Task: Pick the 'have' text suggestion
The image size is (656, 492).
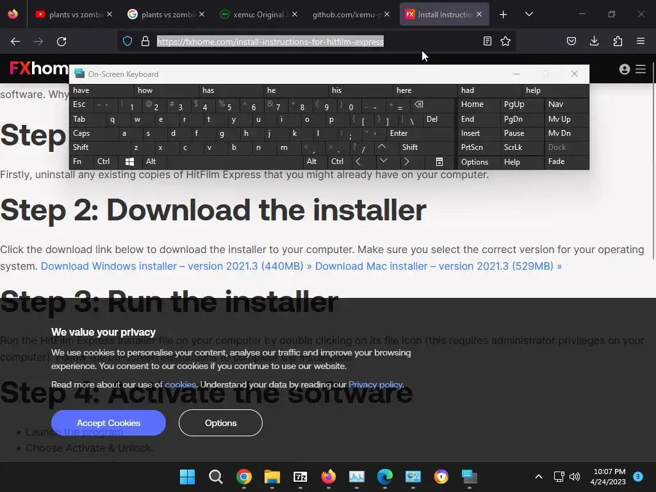Action: (102, 90)
